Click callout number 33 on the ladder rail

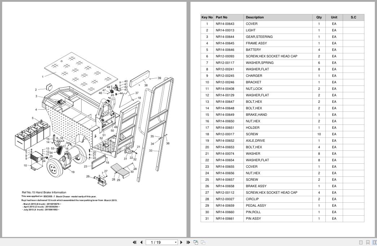(150, 150)
